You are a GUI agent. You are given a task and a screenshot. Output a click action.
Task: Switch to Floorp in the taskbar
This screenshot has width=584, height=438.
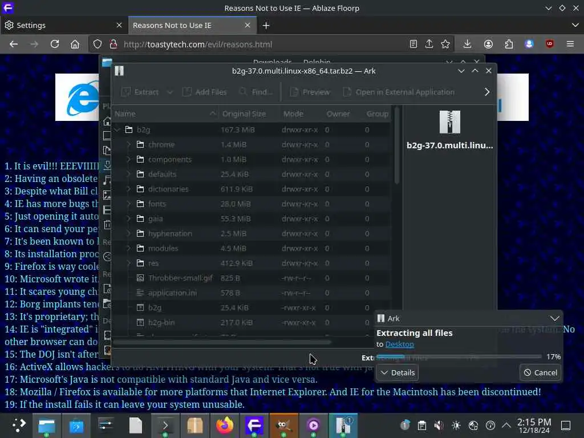(x=254, y=425)
